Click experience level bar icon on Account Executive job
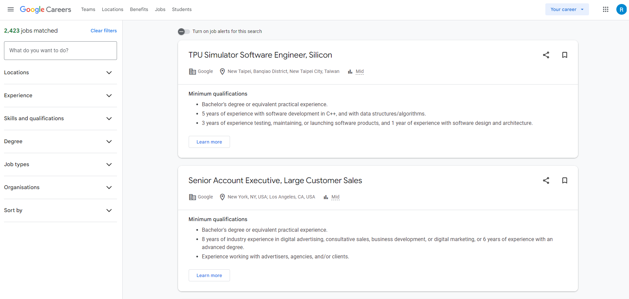Viewport: 629px width, 299px height. click(x=326, y=197)
